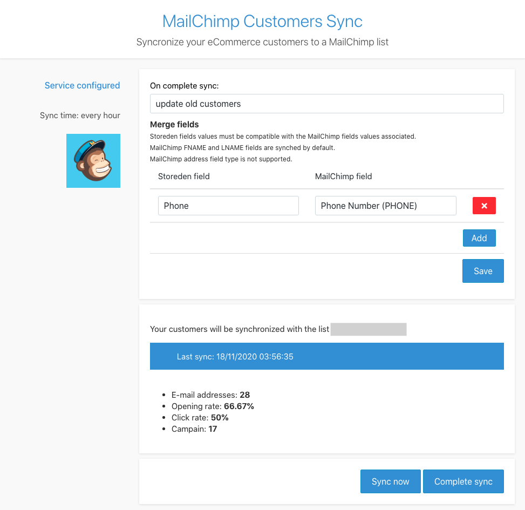Viewport: 525px width, 510px height.
Task: Click the Service configured link
Action: pos(82,85)
